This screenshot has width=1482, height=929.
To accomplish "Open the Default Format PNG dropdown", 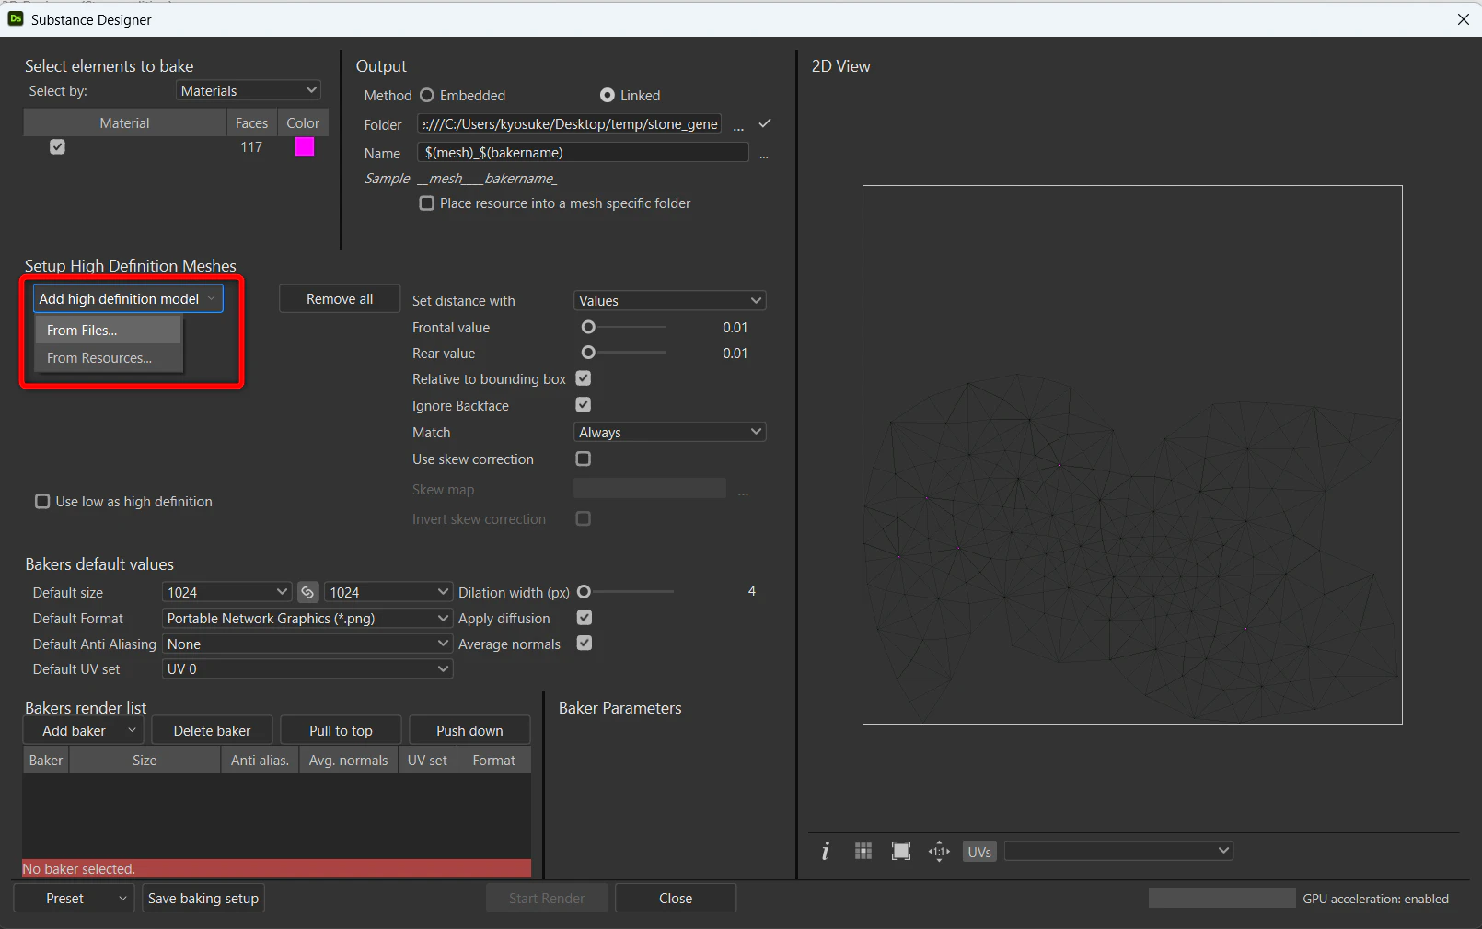I will [307, 618].
